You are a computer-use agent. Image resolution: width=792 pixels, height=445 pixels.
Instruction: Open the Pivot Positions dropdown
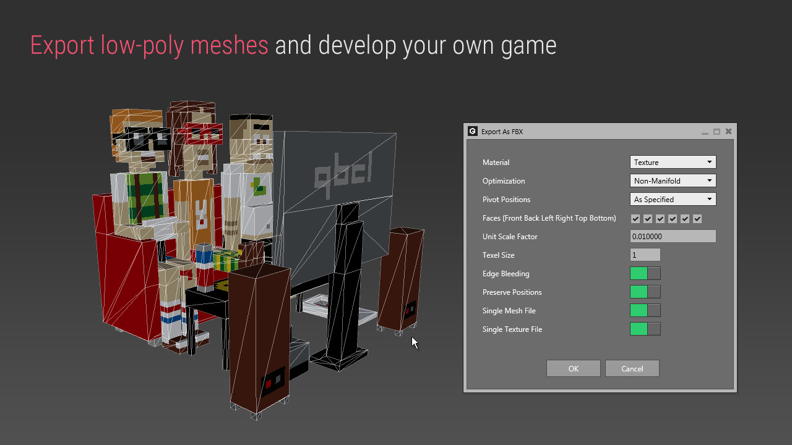coord(673,198)
